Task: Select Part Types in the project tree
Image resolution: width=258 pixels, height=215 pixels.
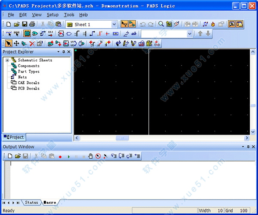Action: coord(29,71)
